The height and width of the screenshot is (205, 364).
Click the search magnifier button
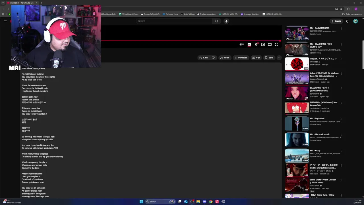click(x=217, y=21)
